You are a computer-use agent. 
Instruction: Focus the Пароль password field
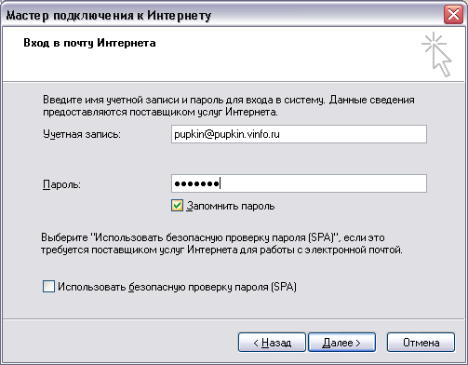[299, 183]
